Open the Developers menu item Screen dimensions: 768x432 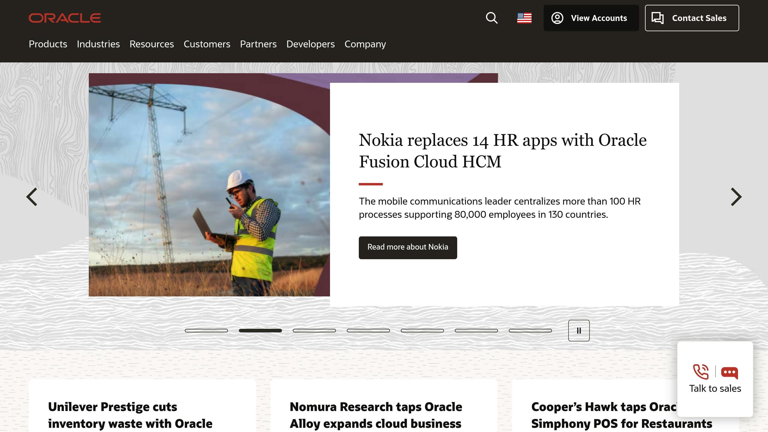tap(310, 44)
